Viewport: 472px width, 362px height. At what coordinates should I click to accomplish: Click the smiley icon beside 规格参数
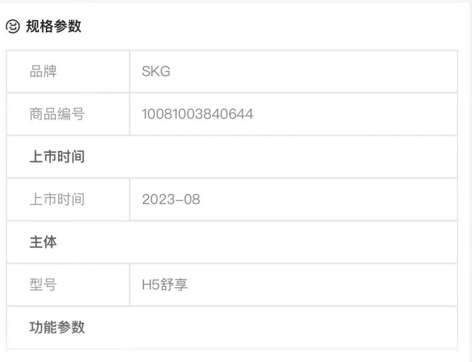point(13,27)
